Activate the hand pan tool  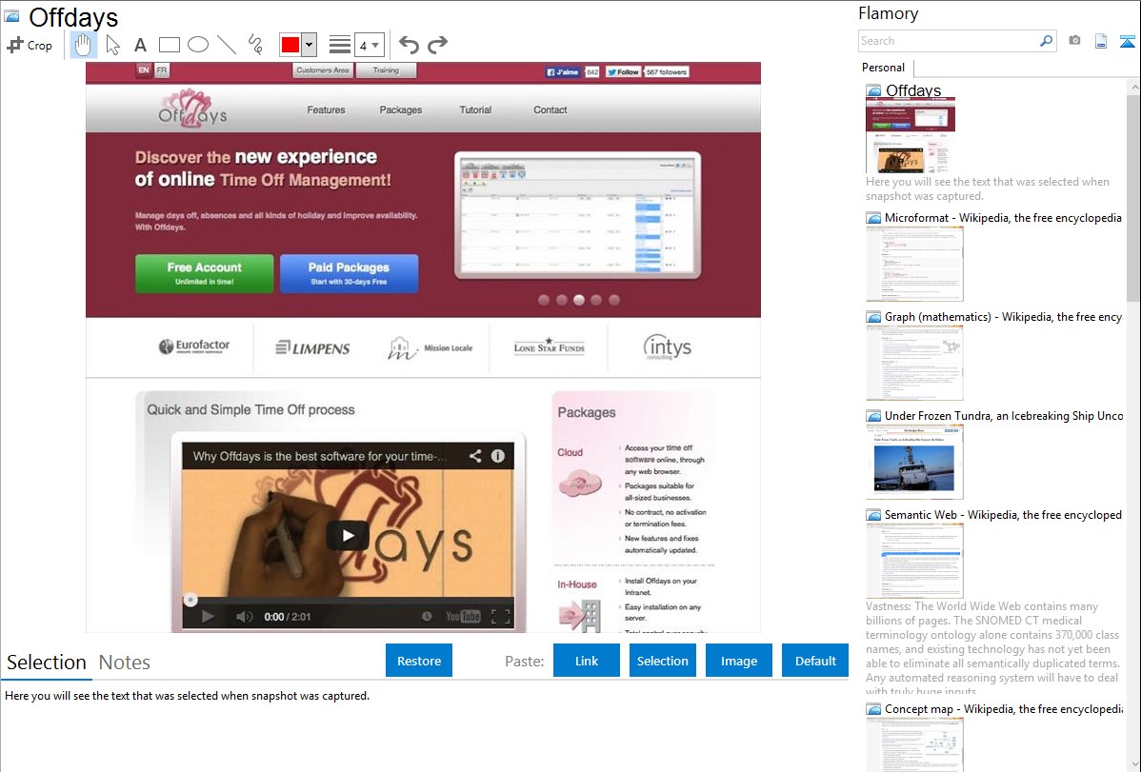click(x=83, y=45)
